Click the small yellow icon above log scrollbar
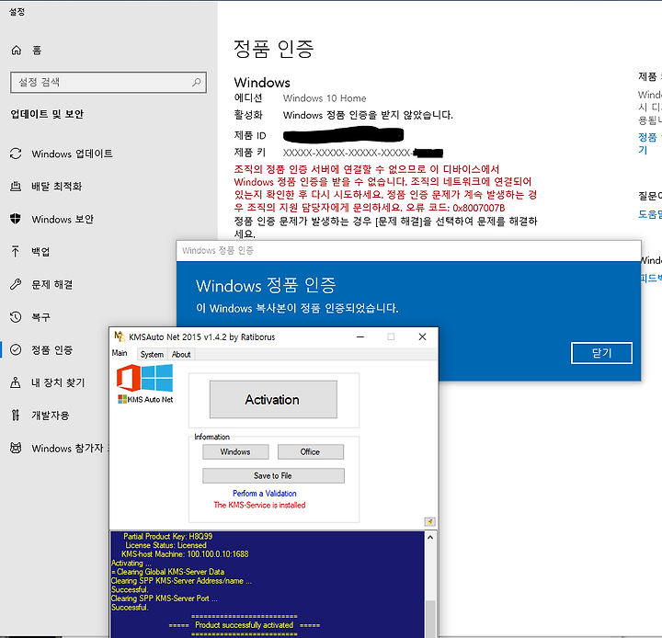662x638 pixels. (x=429, y=521)
